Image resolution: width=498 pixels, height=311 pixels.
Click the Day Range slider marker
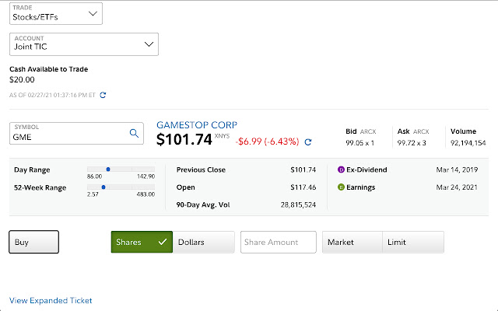click(x=108, y=169)
